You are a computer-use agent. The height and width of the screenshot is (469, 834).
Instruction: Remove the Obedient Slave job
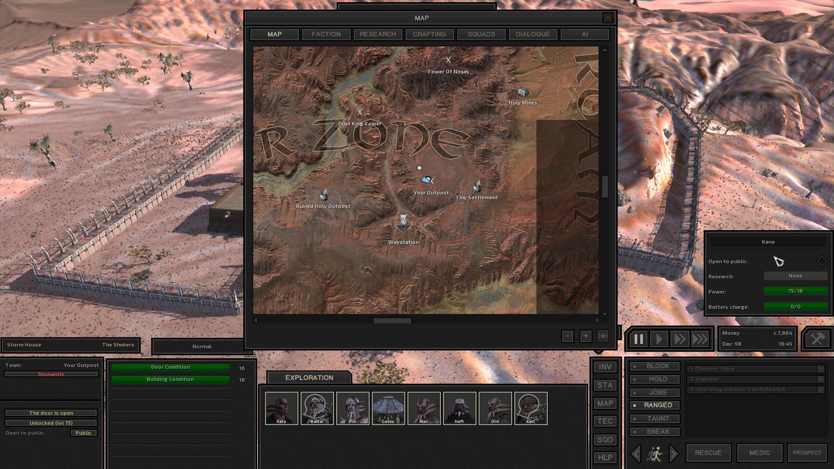(821, 369)
